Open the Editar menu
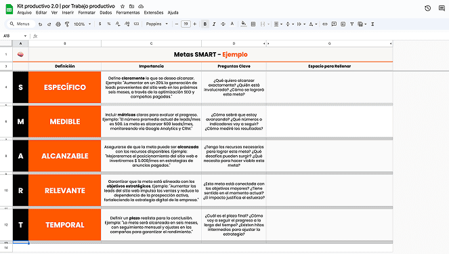Image resolution: width=449 pixels, height=254 pixels. 41,13
